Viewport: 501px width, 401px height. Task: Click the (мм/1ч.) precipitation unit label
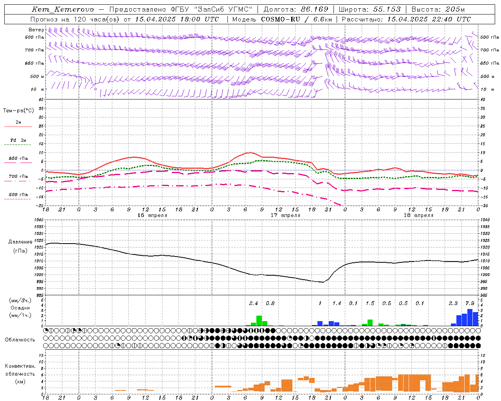coord(20,315)
